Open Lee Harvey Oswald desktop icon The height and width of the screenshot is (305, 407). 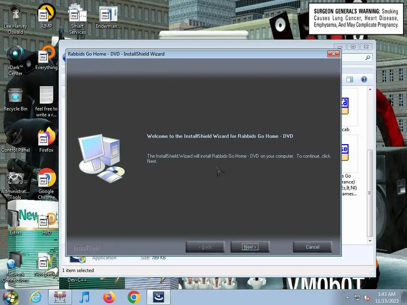pyautogui.click(x=16, y=19)
